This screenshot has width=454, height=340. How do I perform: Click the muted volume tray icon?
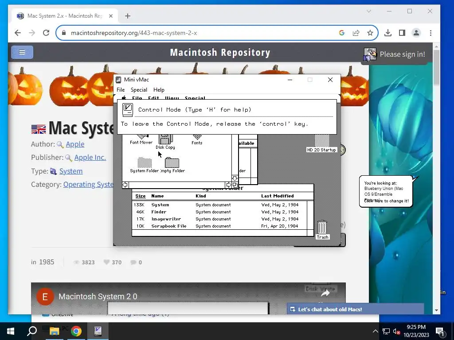(x=396, y=331)
